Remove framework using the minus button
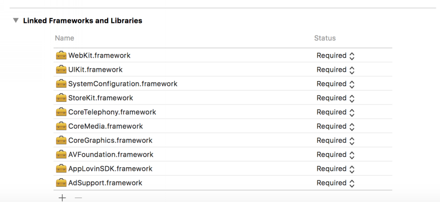This screenshot has width=440, height=202. click(x=78, y=198)
